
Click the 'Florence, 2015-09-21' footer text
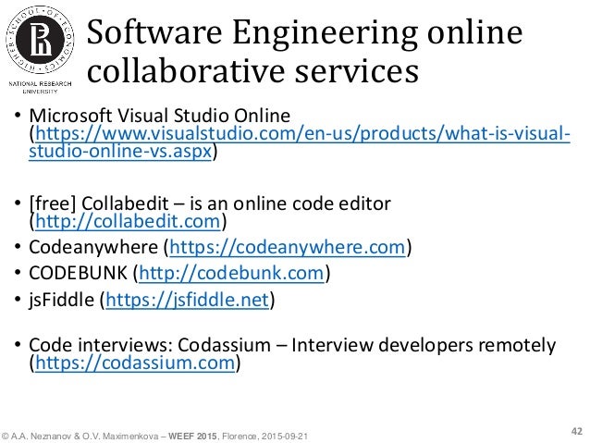[264, 437]
